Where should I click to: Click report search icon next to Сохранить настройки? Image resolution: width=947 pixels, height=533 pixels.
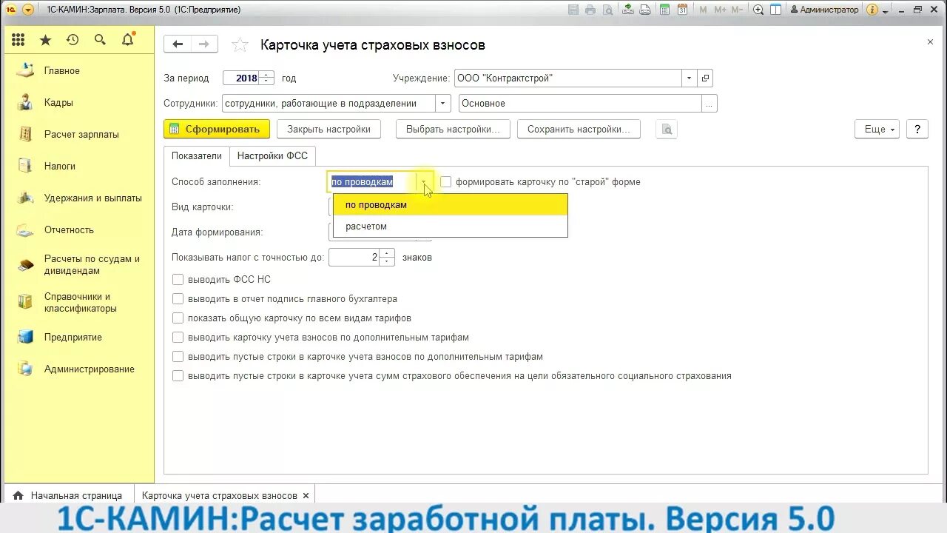[667, 130]
